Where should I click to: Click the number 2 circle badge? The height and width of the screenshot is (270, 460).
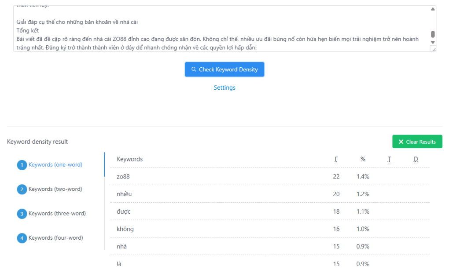click(22, 190)
